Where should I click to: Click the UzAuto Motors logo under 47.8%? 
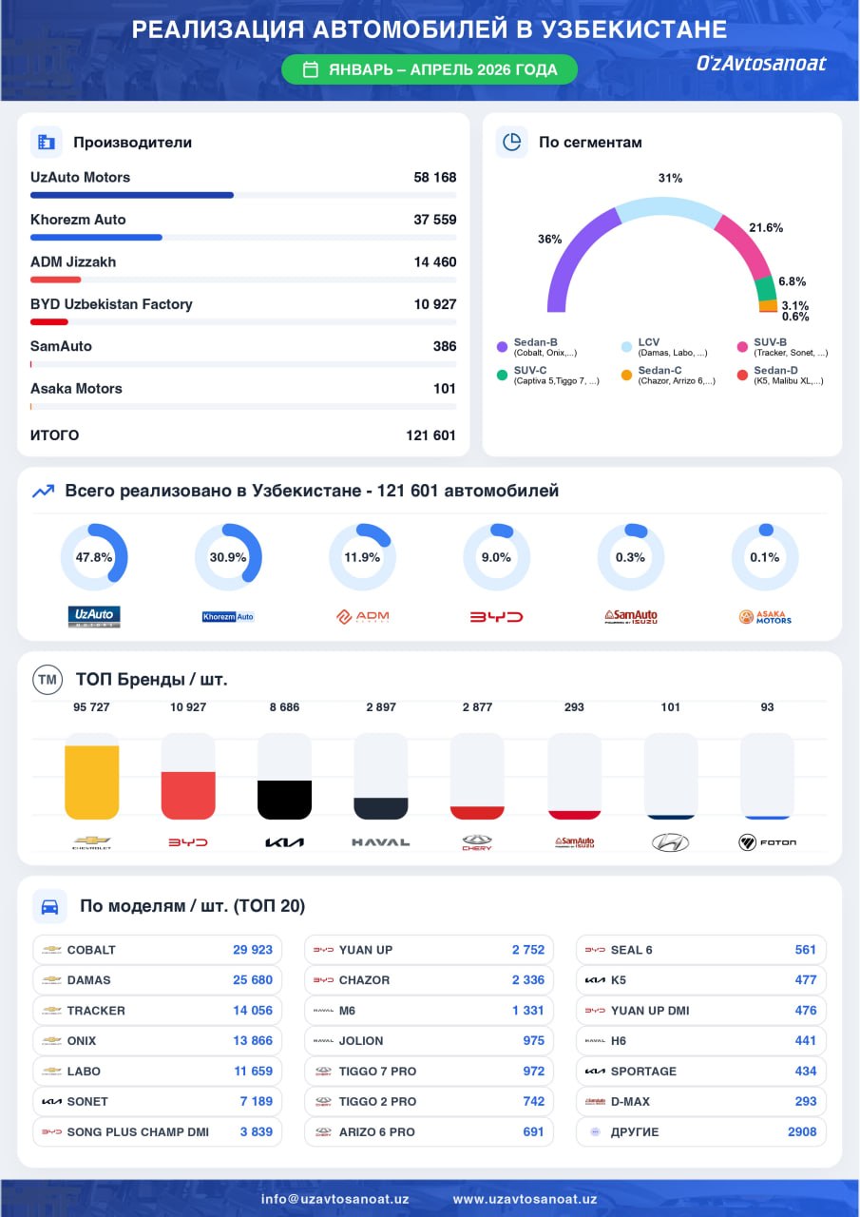click(94, 616)
